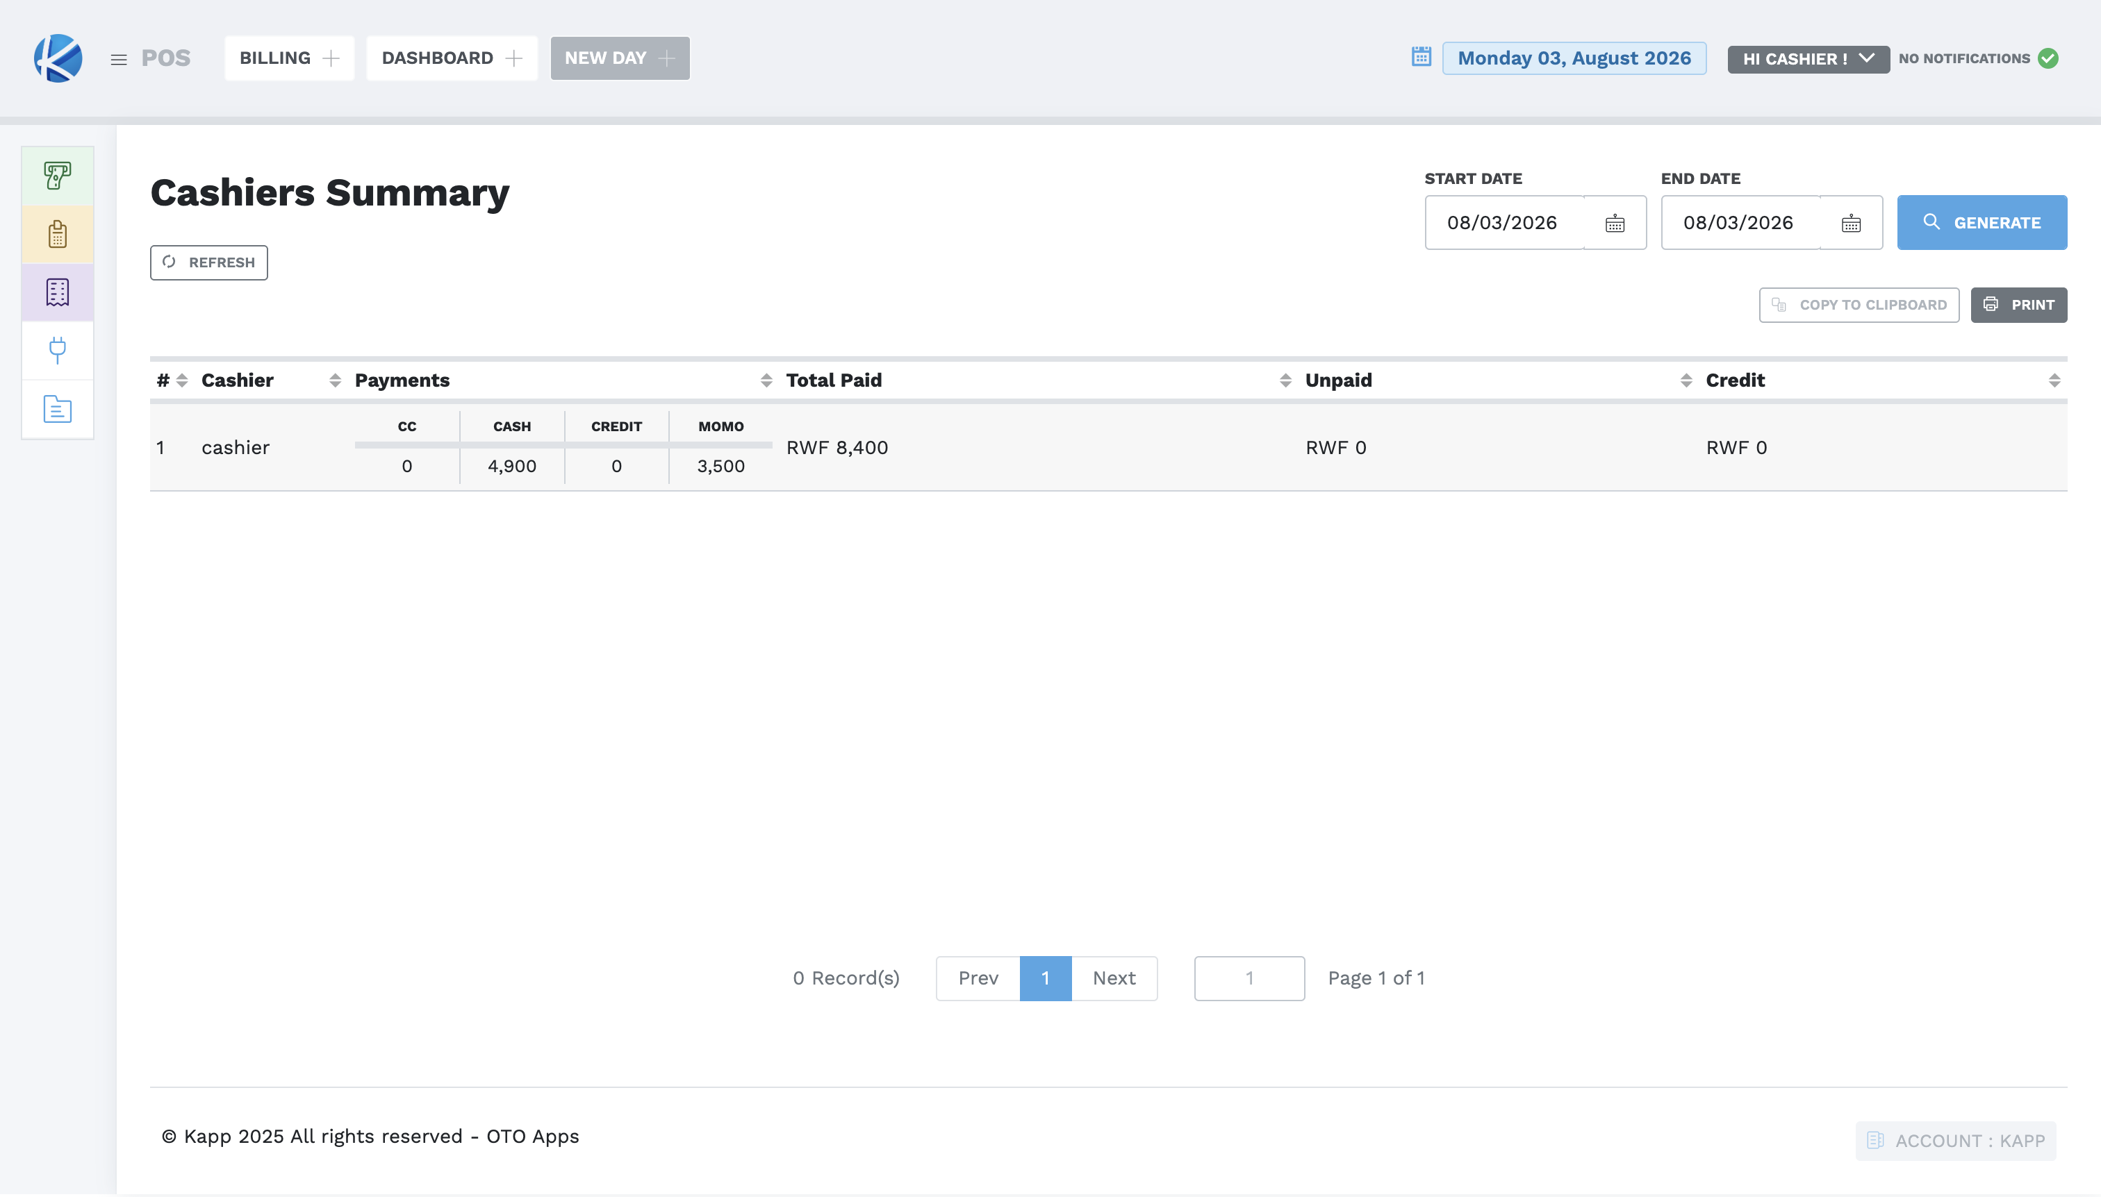The height and width of the screenshot is (1197, 2101).
Task: Click the Unpaid RWF 0 cell
Action: [1336, 448]
